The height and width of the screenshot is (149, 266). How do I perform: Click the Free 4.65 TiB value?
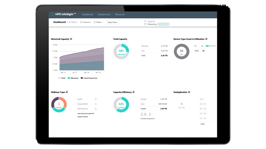[164, 51]
